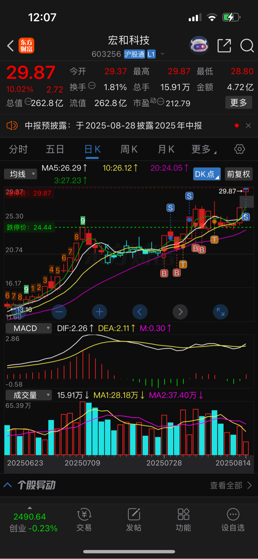Tap the 市盈 info icon
This screenshot has height=559, width=258.
[161, 101]
